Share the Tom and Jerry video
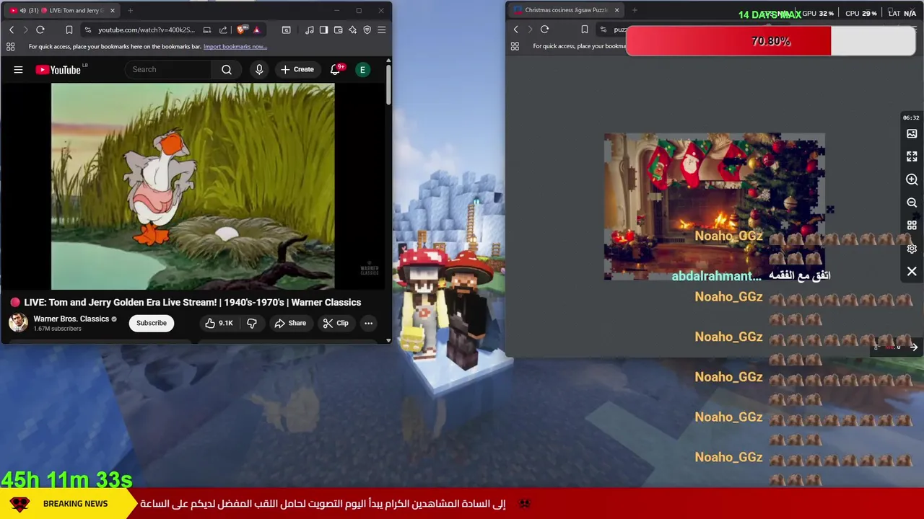The height and width of the screenshot is (519, 924). tap(290, 323)
